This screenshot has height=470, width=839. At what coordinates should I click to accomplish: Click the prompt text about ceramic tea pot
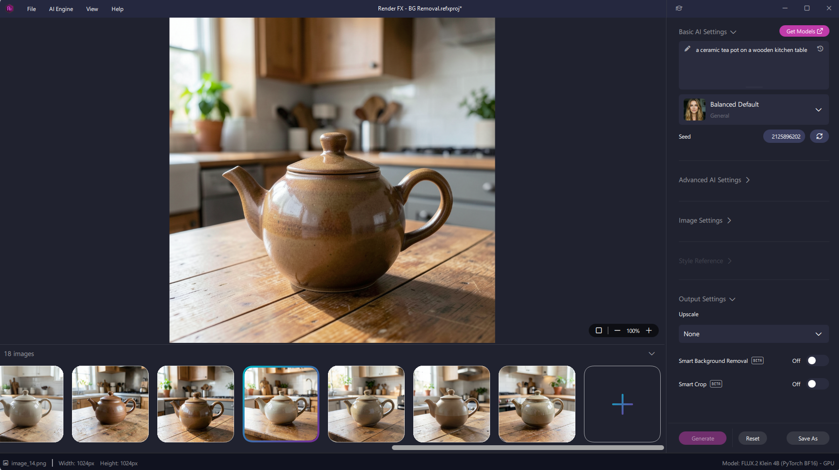click(751, 50)
